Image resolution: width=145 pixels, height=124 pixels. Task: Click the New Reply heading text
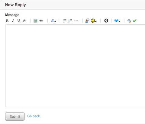(15, 5)
